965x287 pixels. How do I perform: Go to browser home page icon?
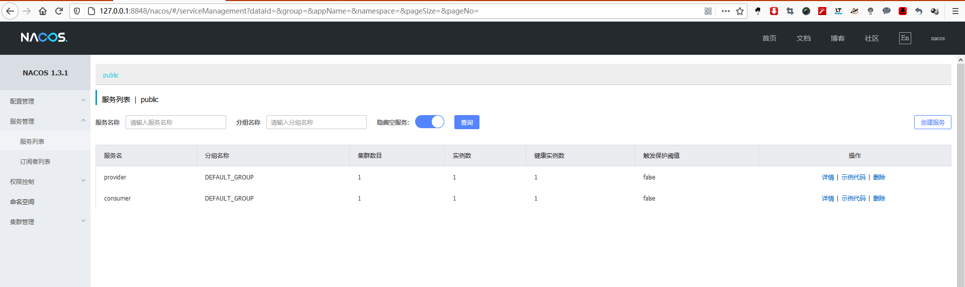click(43, 11)
